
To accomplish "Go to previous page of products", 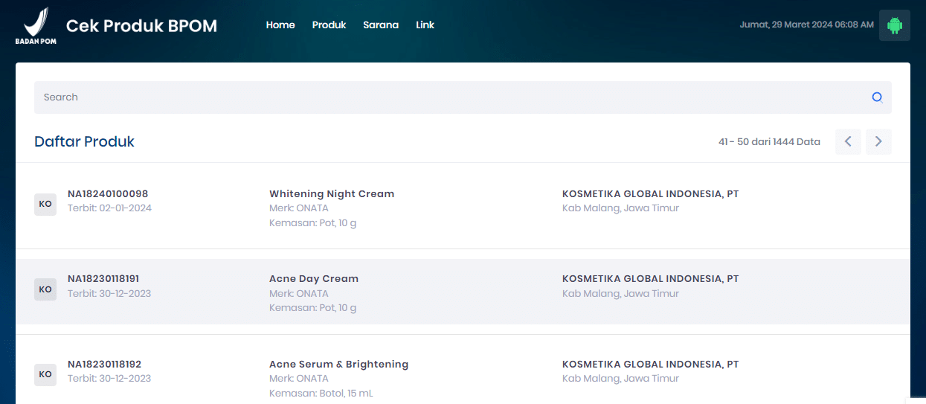I will pyautogui.click(x=848, y=141).
